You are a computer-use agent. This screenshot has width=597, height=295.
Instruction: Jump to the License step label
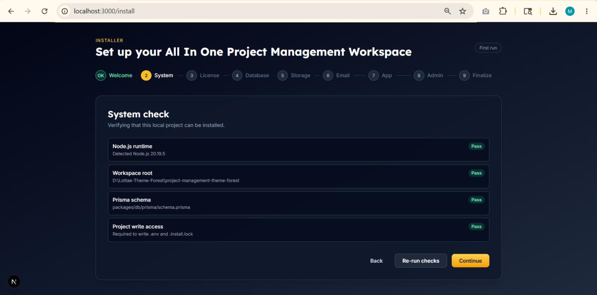210,75
